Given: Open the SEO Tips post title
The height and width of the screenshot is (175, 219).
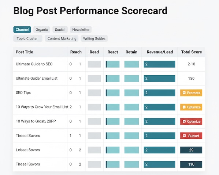Looking at the screenshot, I should point(23,93).
